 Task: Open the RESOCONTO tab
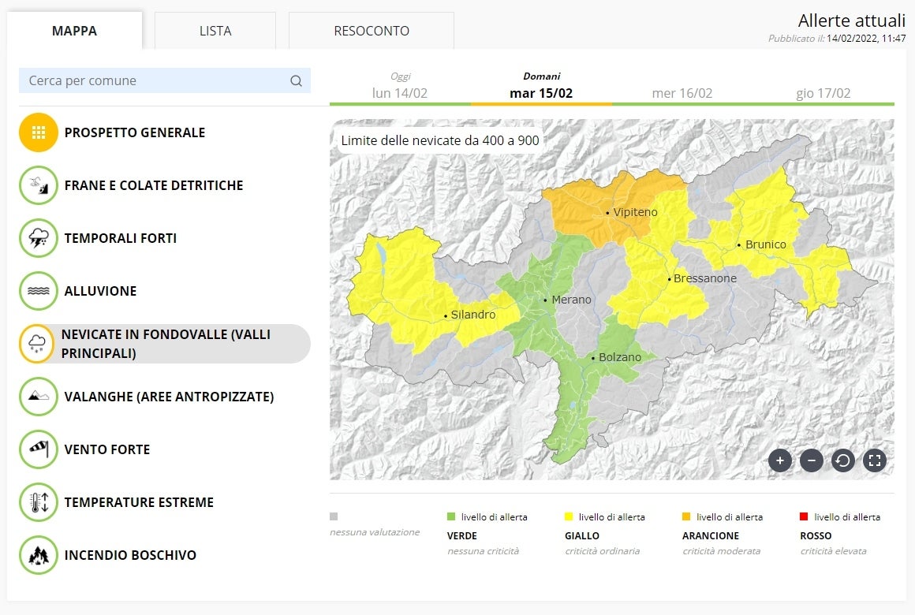point(372,32)
